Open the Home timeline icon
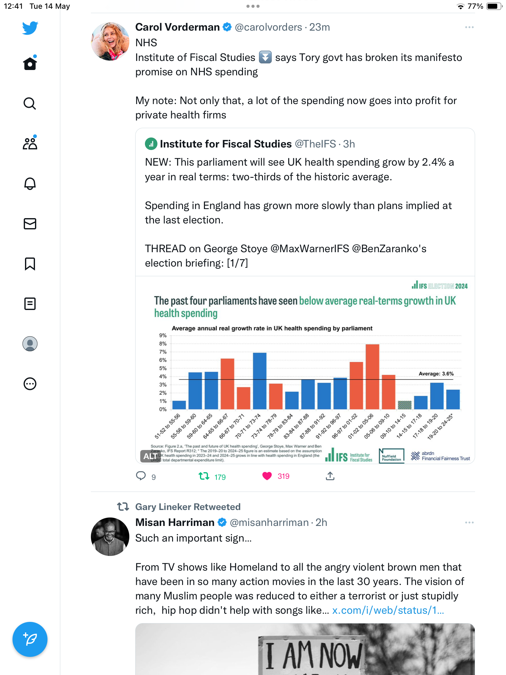Image resolution: width=506 pixels, height=675 pixels. pos(30,63)
